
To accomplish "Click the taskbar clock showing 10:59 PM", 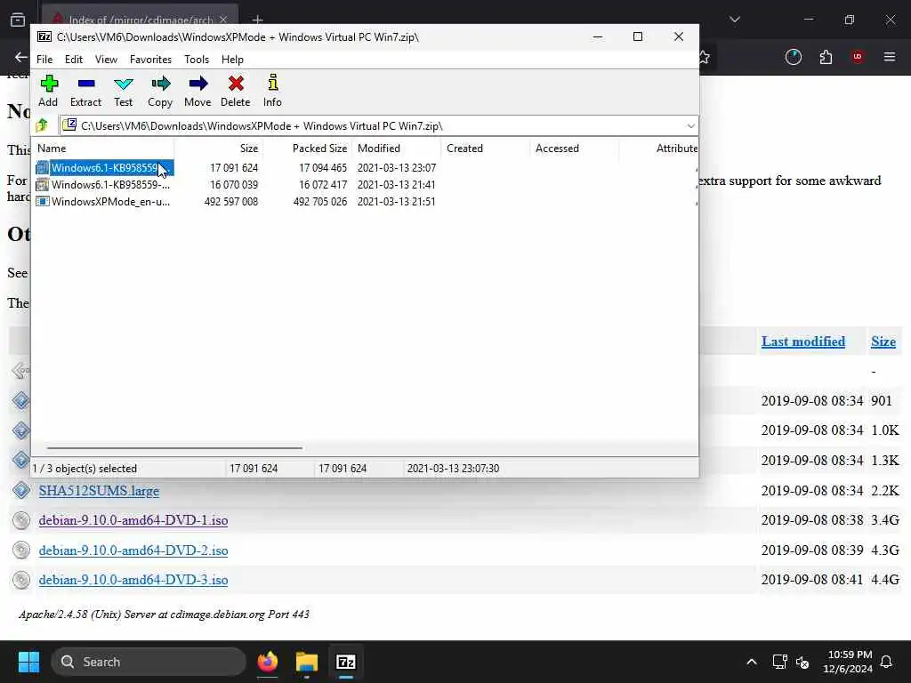I will tap(847, 662).
